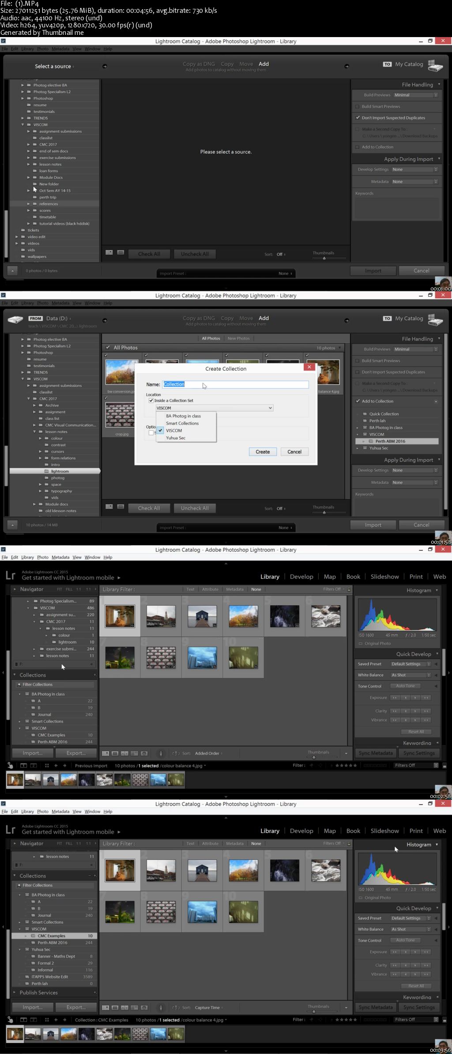Select people view icon in 00:02:58 toolbar
The width and height of the screenshot is (452, 1054).
(144, 753)
